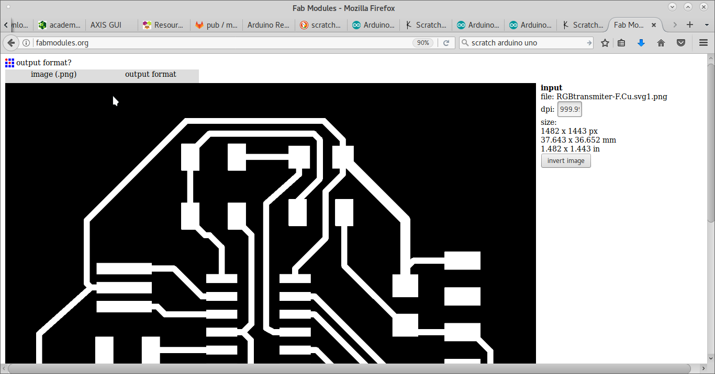
Task: Show bookmarks list icon
Action: tap(621, 43)
